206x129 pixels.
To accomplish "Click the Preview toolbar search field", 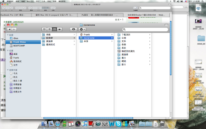I will [155, 8].
